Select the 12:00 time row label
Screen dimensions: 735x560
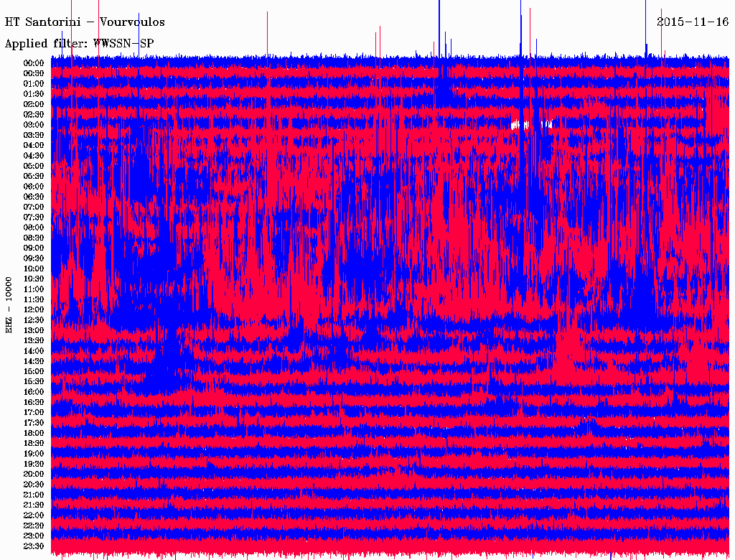[x=34, y=310]
